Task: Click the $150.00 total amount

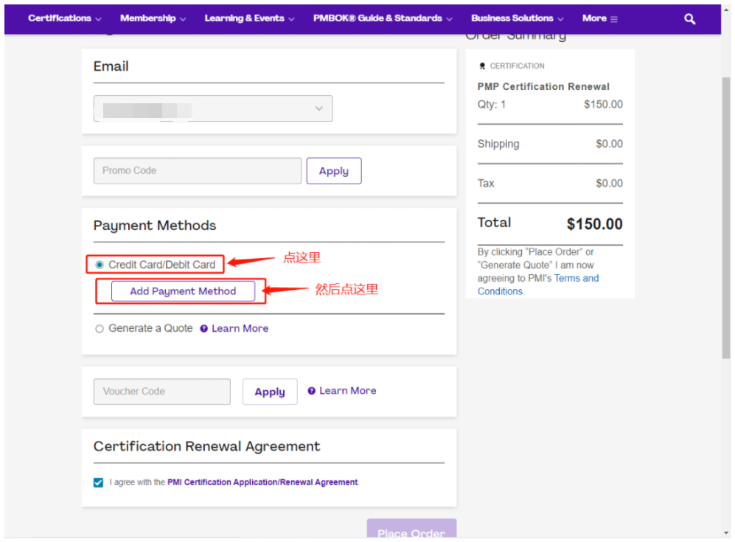Action: (594, 224)
